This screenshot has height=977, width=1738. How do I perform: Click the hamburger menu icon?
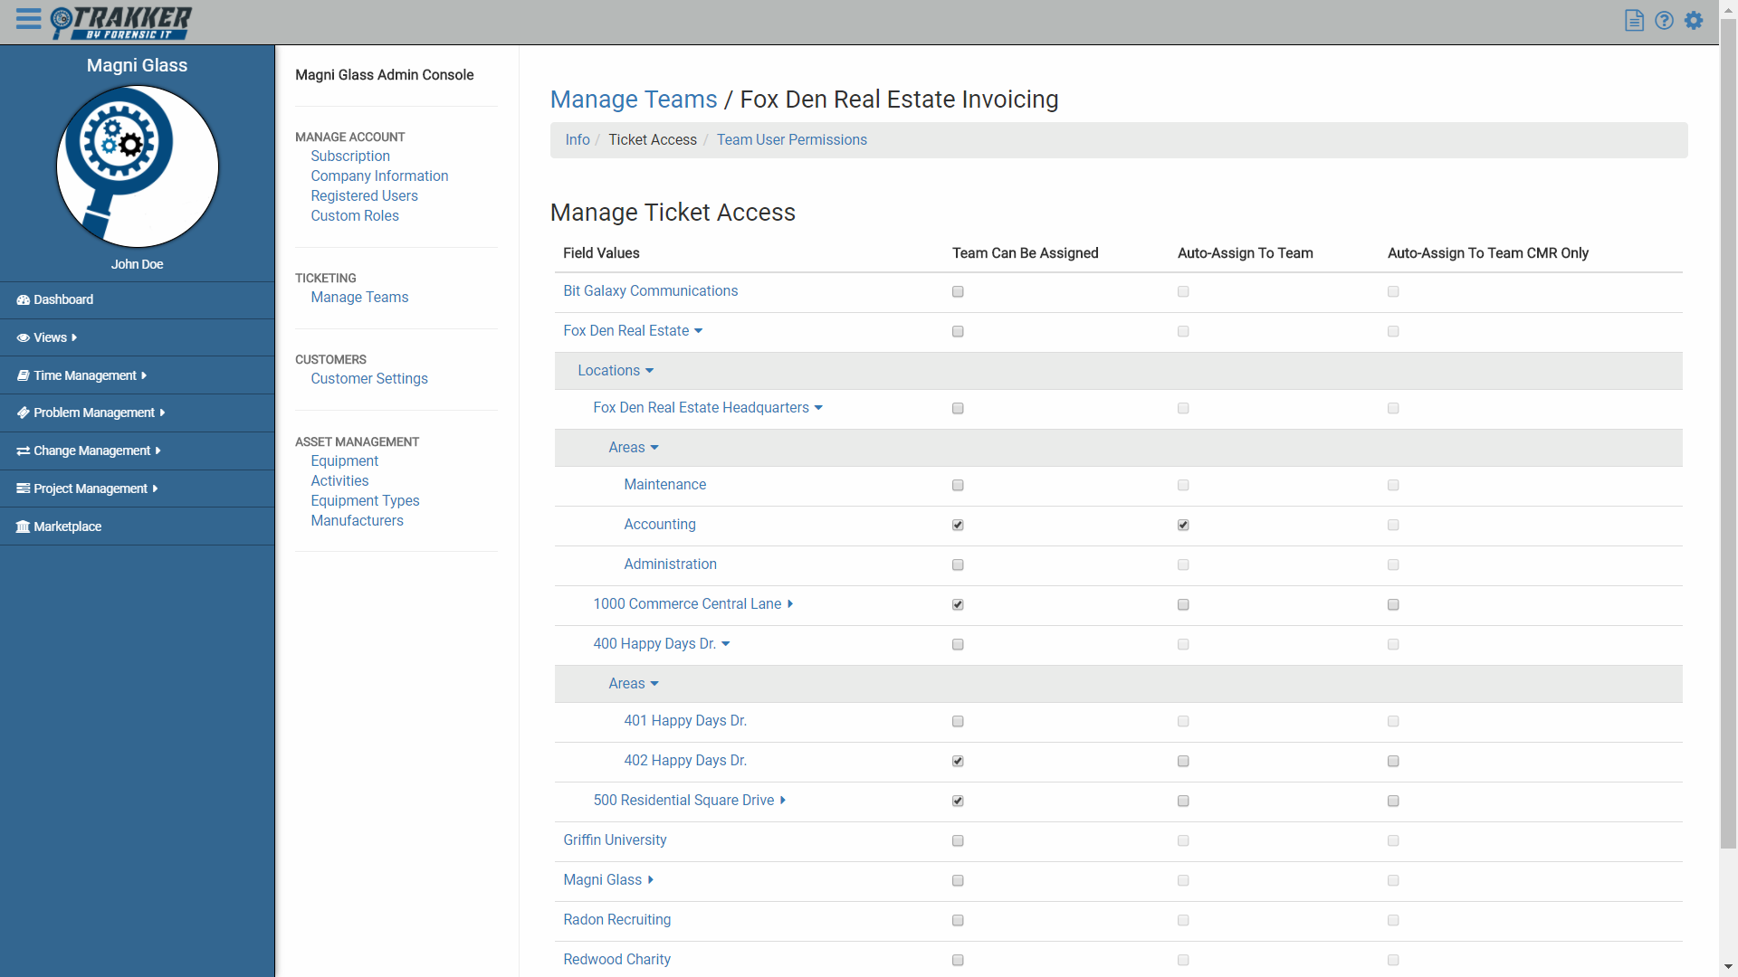[28, 19]
